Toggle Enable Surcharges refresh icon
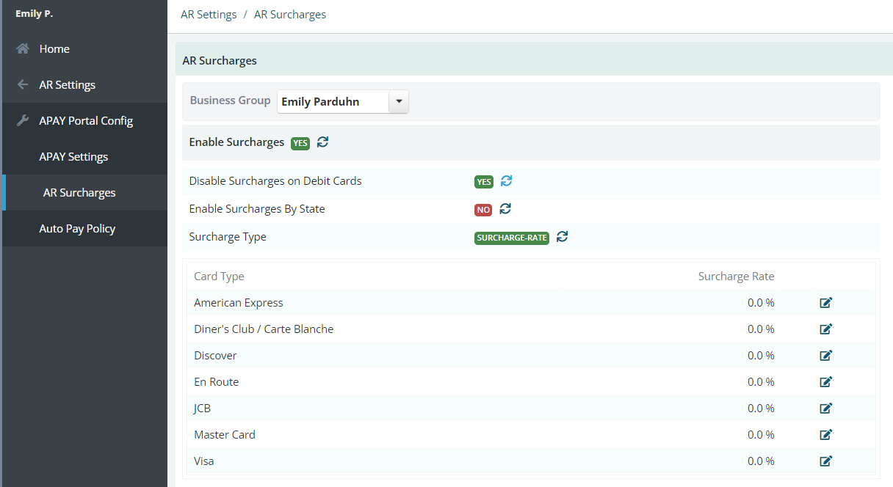893x487 pixels. coord(322,142)
